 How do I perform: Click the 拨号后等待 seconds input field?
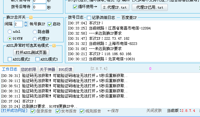pos(40,7)
